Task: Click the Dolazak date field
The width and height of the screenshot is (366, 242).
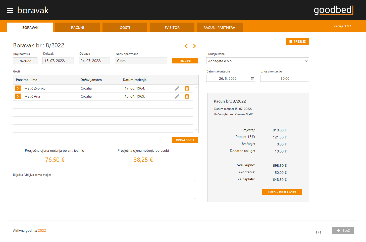Action: (x=58, y=61)
